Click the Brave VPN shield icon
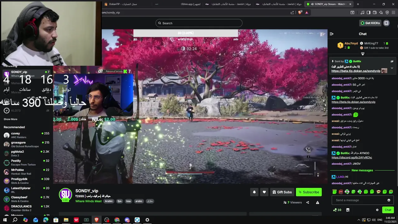 point(387,12)
